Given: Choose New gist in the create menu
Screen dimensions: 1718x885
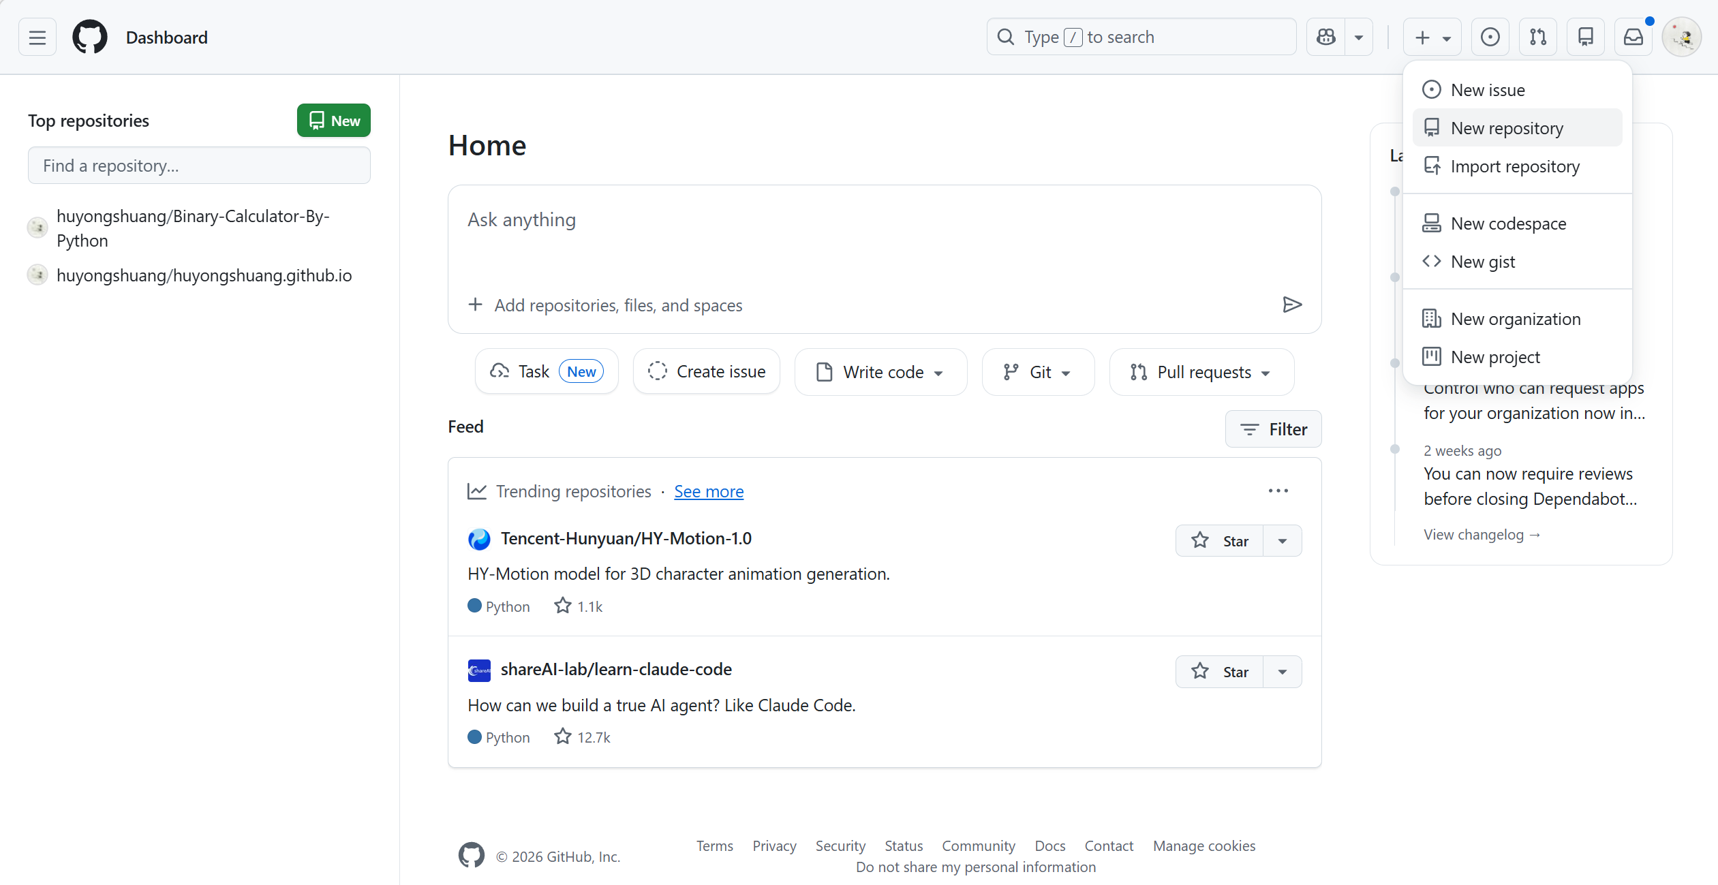Looking at the screenshot, I should click(1483, 262).
